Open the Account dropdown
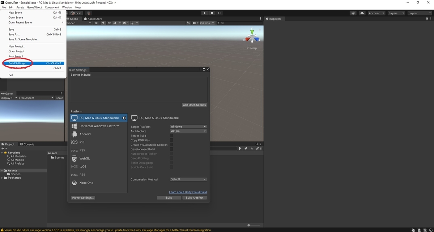434x232 pixels. point(376,13)
